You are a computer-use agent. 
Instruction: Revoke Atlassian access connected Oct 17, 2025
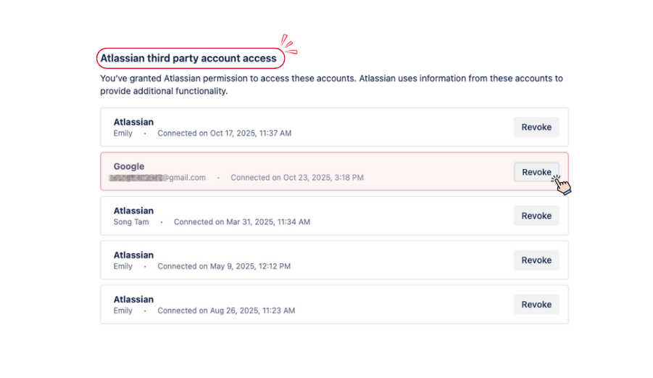pyautogui.click(x=536, y=127)
